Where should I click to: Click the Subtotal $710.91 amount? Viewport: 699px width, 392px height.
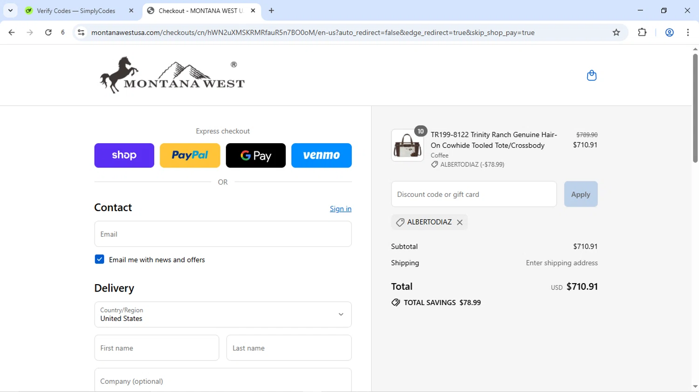click(585, 246)
